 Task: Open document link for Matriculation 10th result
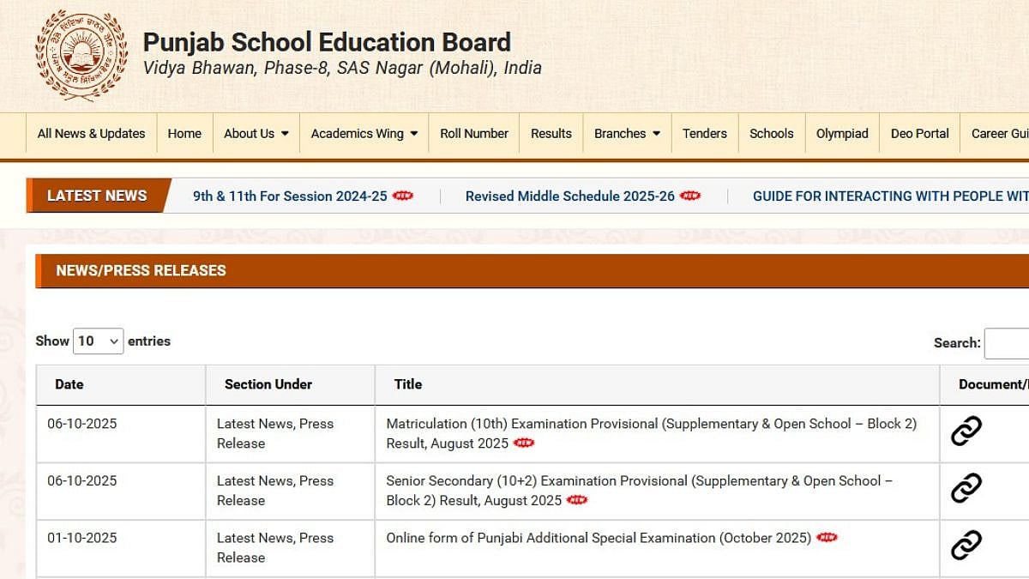pos(966,431)
